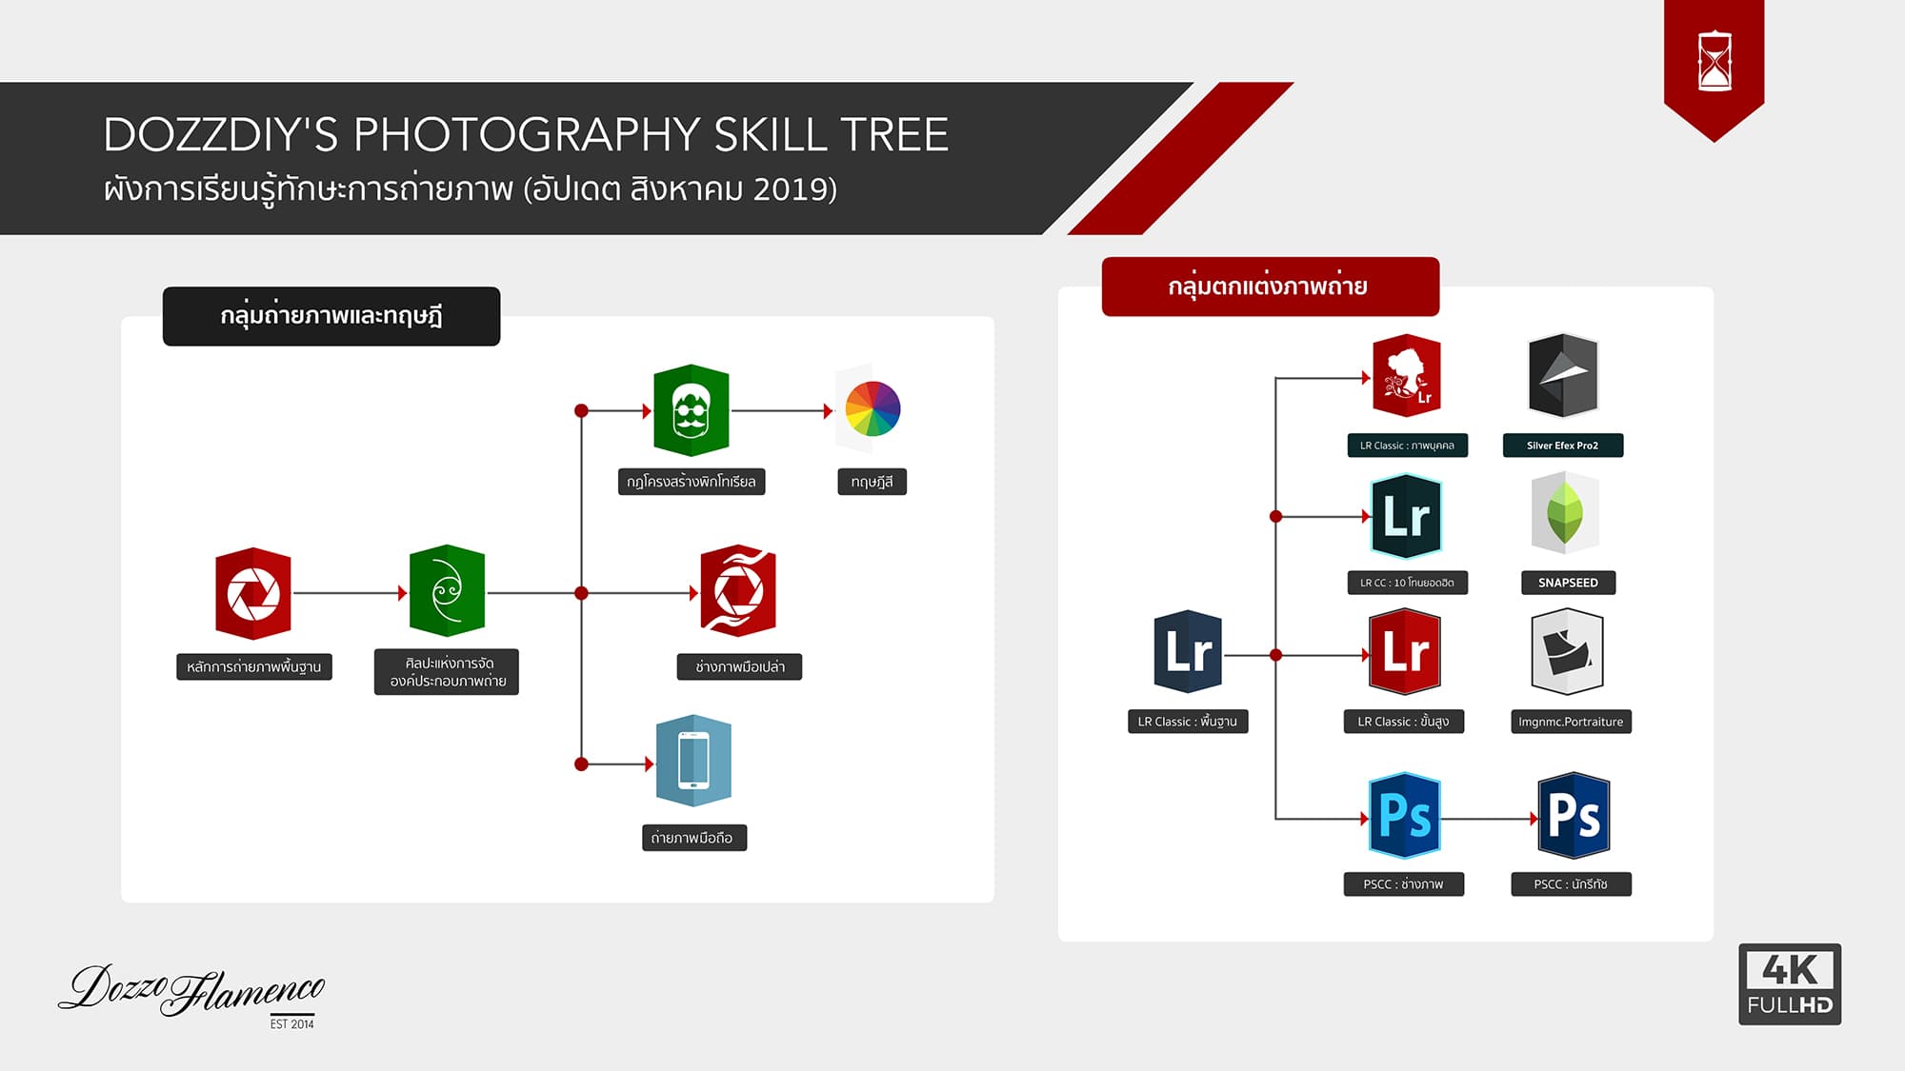Select the dark navy Photoshop PSCC icon
1905x1071 pixels.
click(x=1574, y=815)
